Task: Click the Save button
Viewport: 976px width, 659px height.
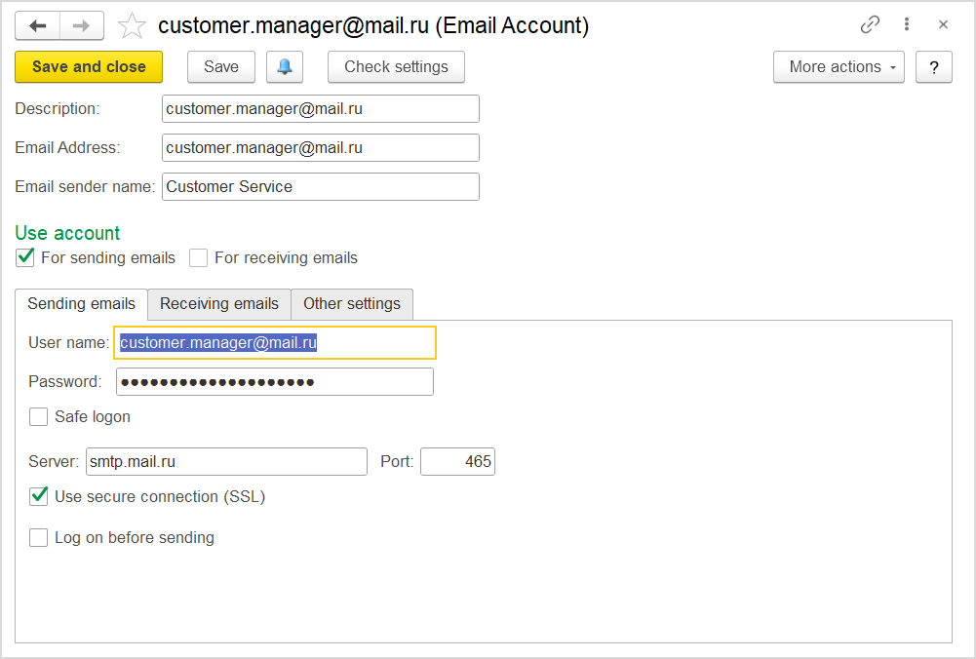Action: coord(221,66)
